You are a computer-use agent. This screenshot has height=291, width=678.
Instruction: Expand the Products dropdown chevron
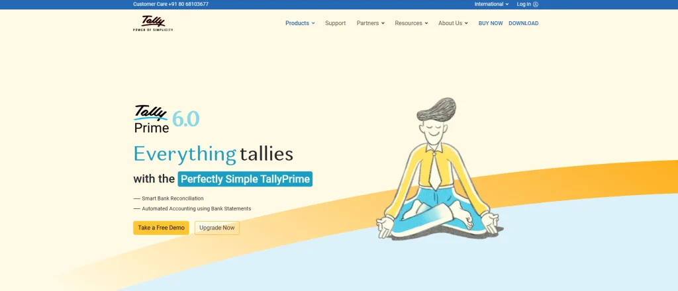pos(313,23)
